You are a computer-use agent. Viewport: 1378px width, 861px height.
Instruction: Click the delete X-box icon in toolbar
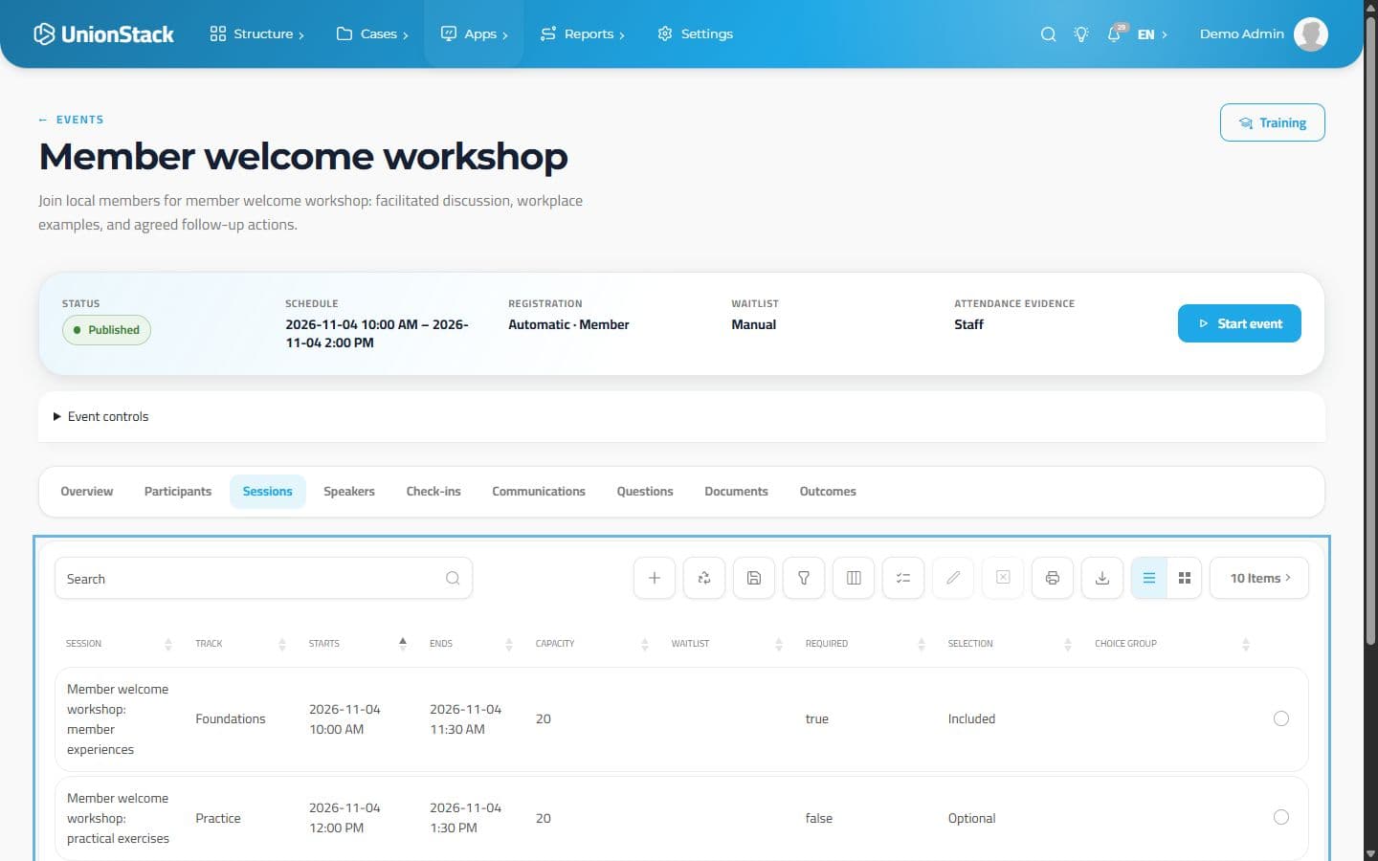[1003, 578]
